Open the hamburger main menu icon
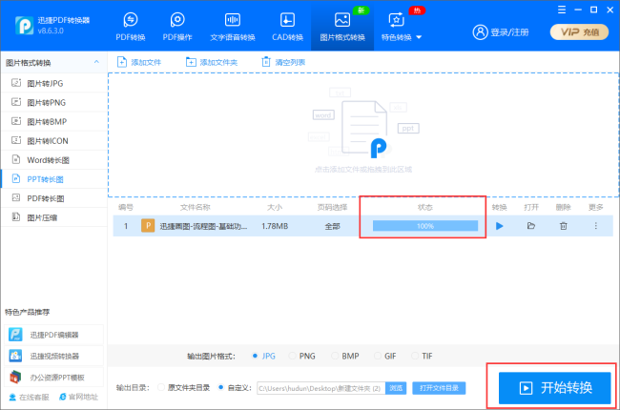The width and height of the screenshot is (620, 410). (562, 10)
